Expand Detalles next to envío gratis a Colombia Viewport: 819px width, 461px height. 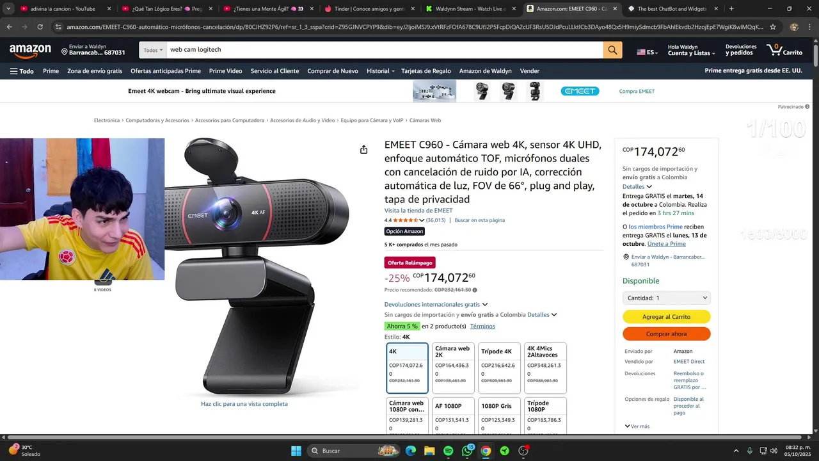click(542, 314)
